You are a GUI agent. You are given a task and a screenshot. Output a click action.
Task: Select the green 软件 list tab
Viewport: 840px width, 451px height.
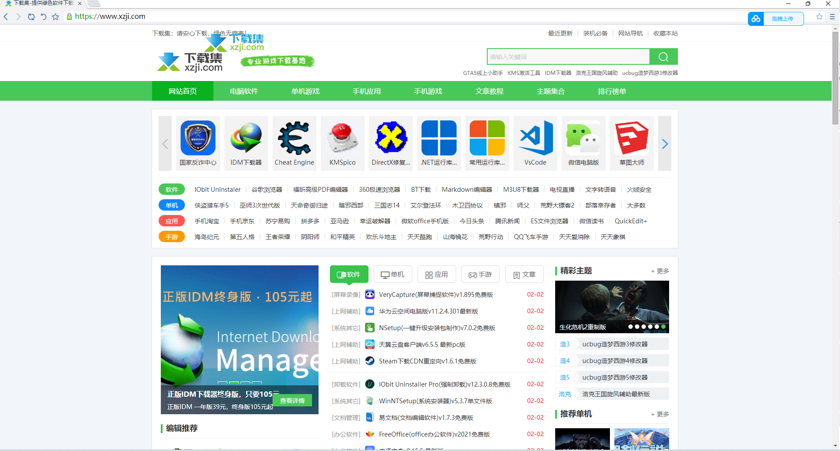point(349,275)
